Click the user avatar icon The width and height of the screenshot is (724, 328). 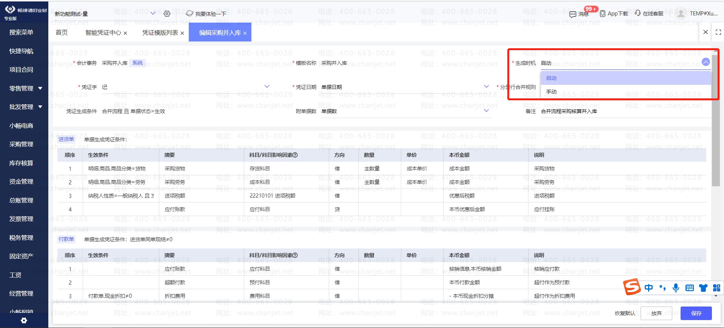tap(681, 14)
